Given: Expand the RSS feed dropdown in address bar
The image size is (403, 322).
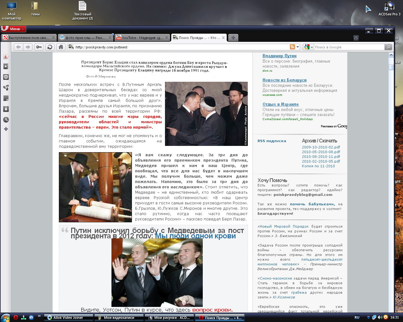Looking at the screenshot, I should 298,47.
